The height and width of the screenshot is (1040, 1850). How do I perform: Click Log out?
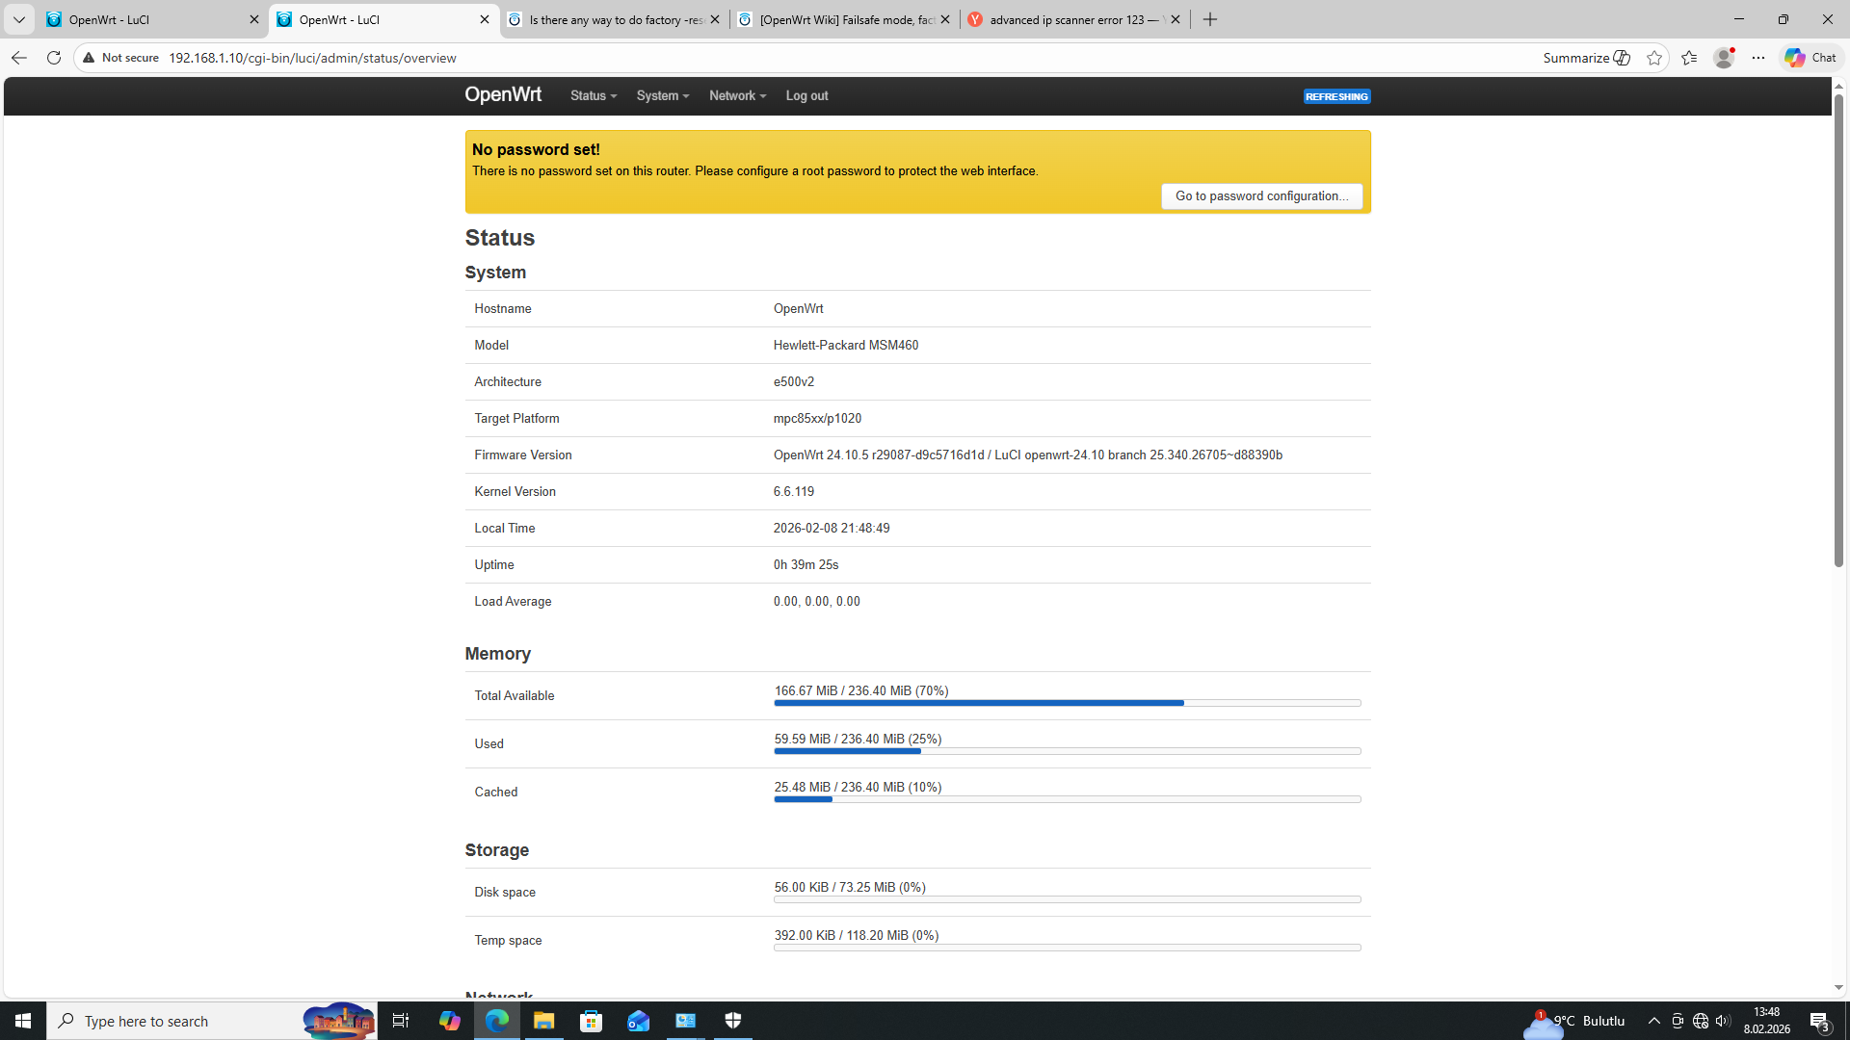[x=806, y=95]
